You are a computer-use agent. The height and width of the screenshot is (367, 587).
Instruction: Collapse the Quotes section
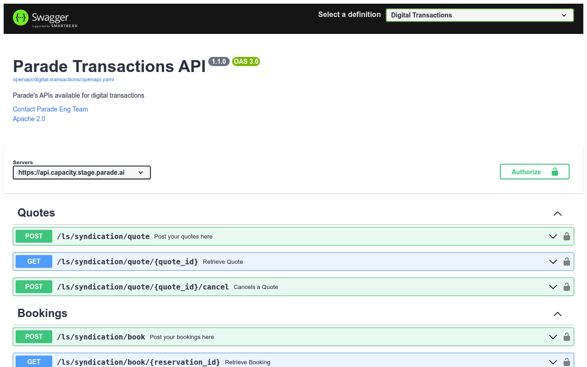tap(558, 213)
